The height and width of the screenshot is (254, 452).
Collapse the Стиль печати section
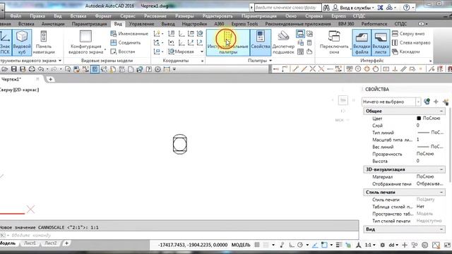click(441, 192)
